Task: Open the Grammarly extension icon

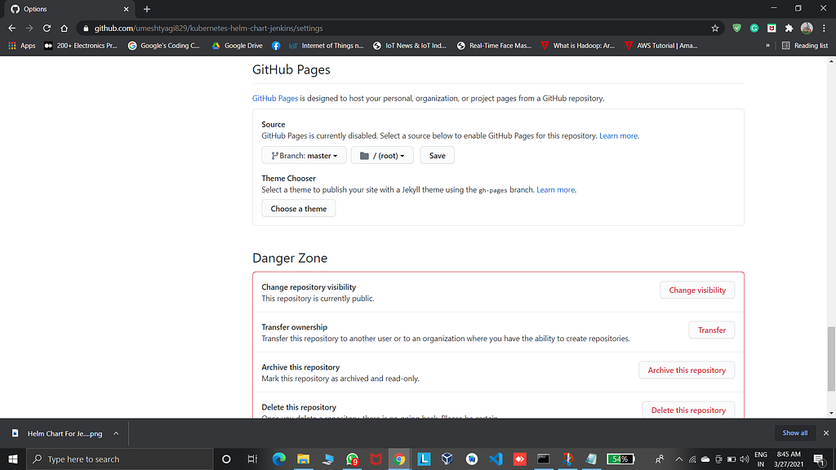Action: coord(754,29)
